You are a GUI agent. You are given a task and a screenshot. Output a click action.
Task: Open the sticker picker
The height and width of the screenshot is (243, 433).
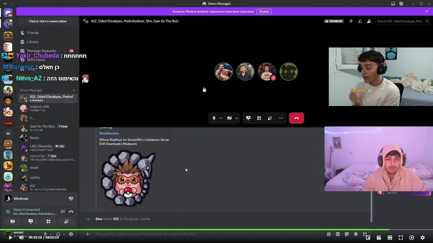(347, 234)
